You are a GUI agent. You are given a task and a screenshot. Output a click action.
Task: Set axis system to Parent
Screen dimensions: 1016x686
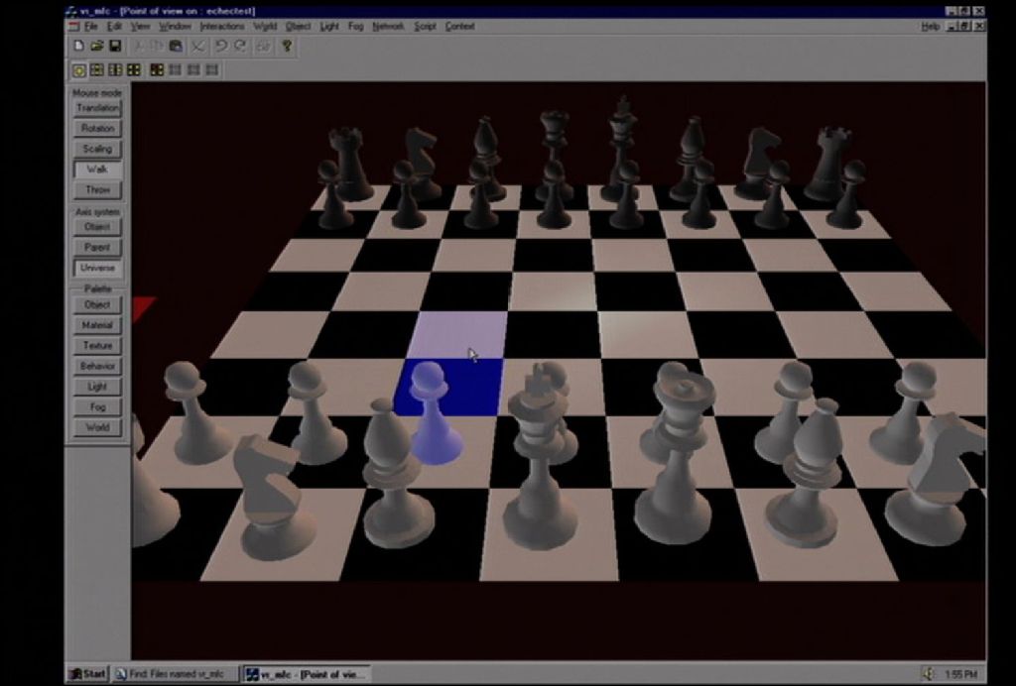pos(97,247)
